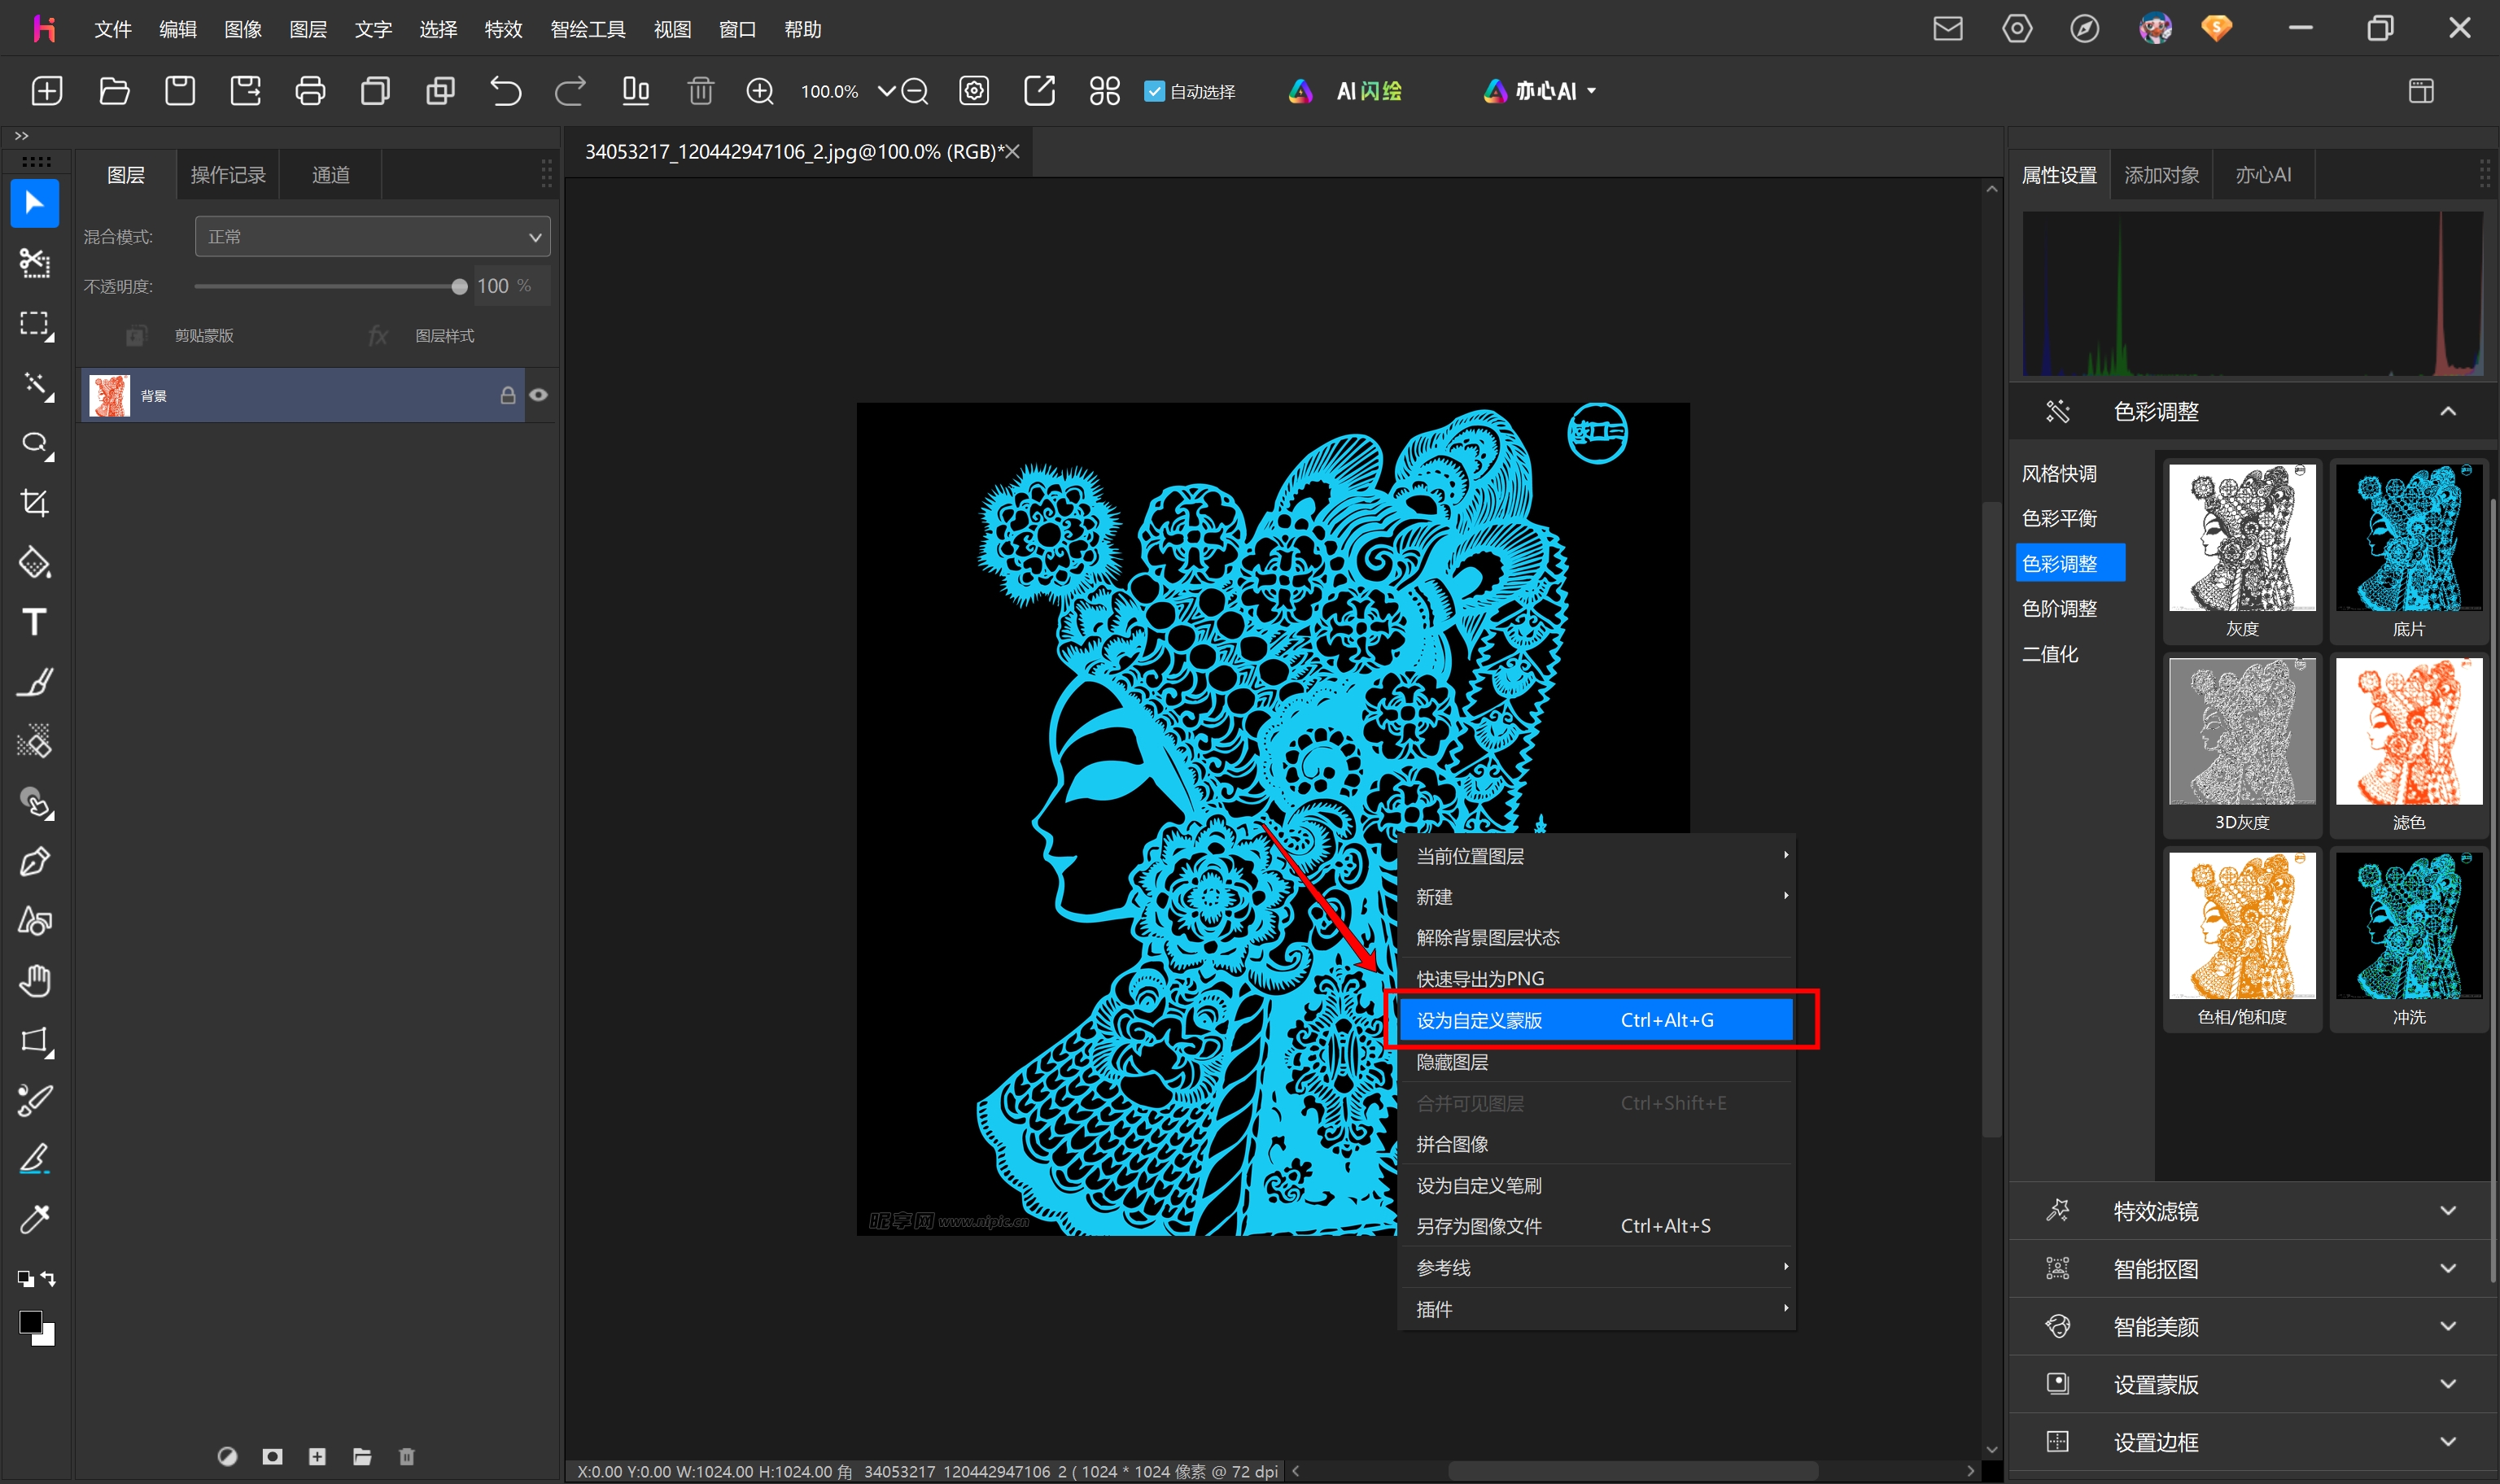Select the cutout scissors tool
2500x1484 pixels.
[x=35, y=264]
